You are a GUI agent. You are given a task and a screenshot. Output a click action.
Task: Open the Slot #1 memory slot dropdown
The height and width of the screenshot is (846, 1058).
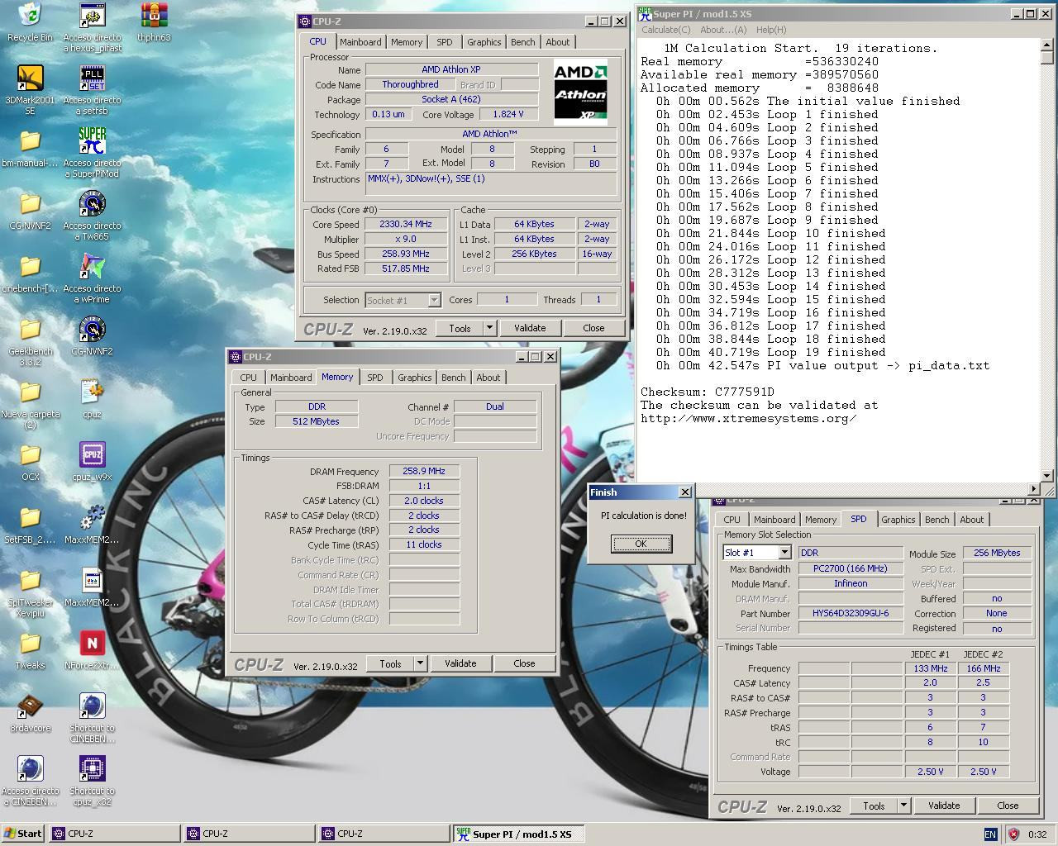[784, 553]
